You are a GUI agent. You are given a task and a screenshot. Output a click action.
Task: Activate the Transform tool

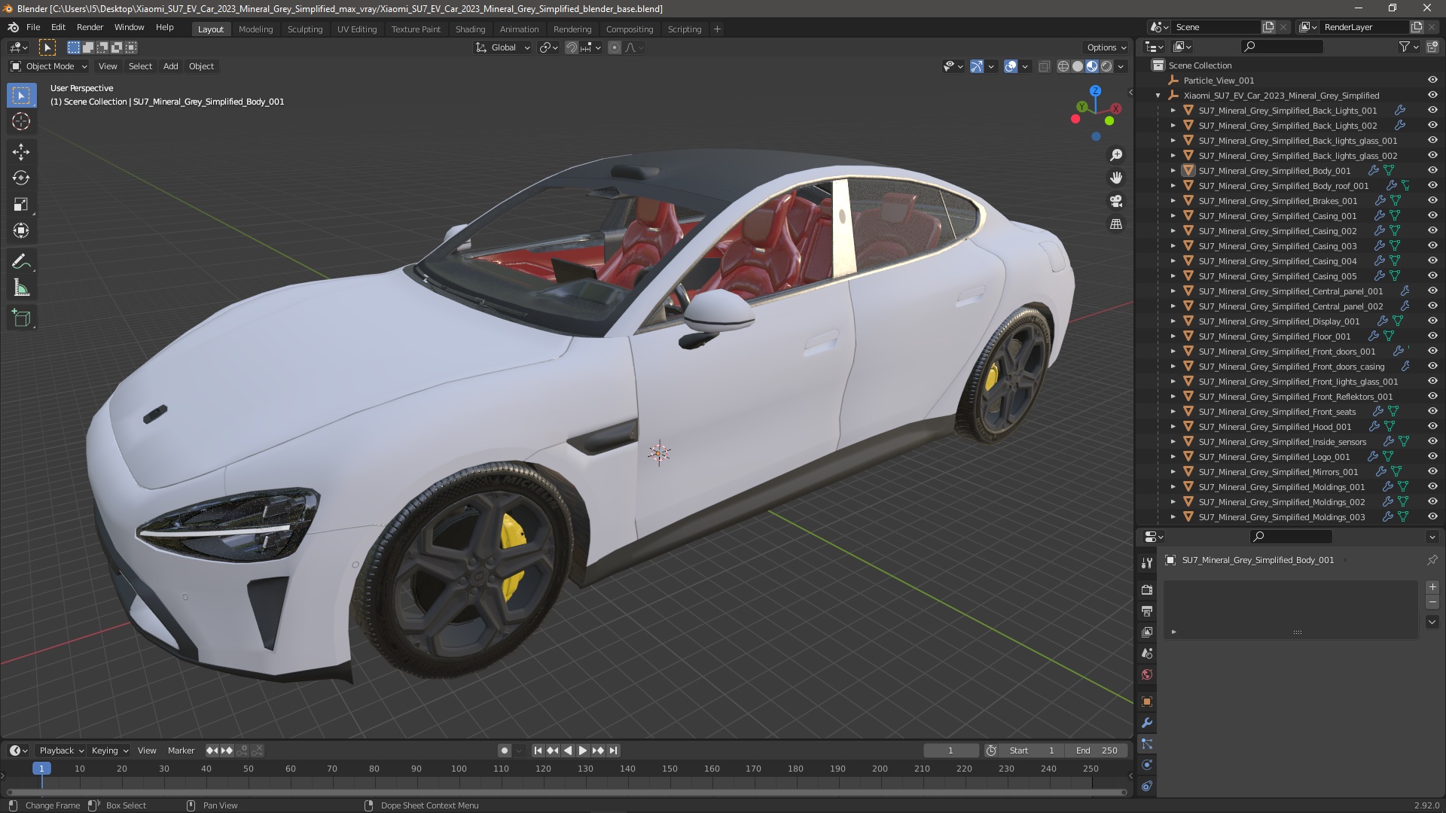pos(21,231)
